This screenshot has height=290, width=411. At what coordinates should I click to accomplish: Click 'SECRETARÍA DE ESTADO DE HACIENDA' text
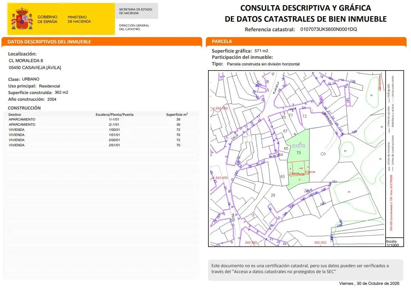136,11
